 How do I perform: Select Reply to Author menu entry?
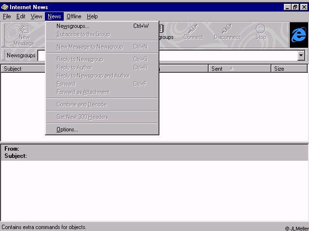[102, 67]
